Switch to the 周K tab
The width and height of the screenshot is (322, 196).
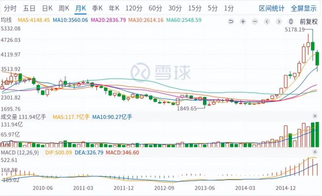(64, 8)
